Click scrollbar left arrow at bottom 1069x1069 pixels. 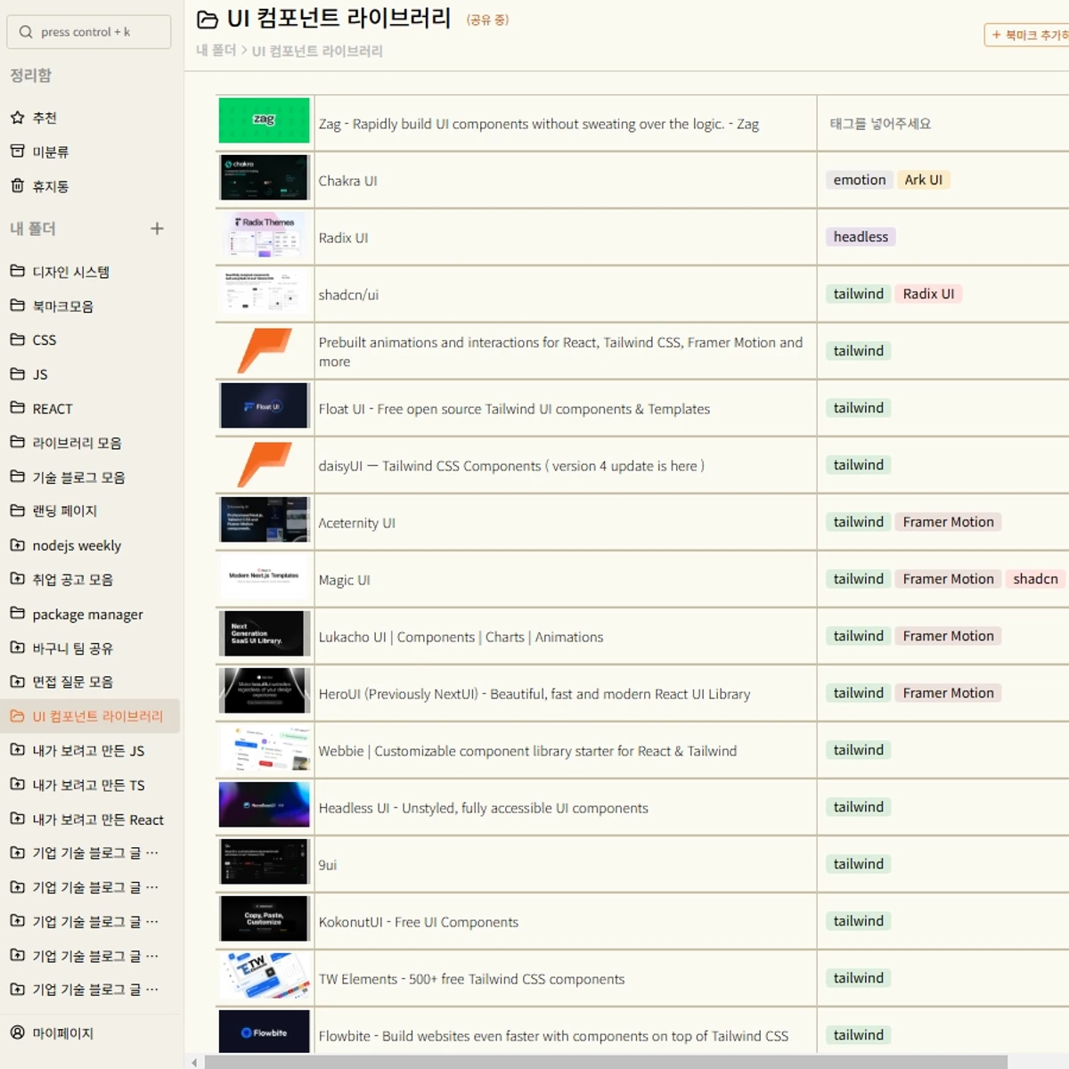pyautogui.click(x=194, y=1062)
